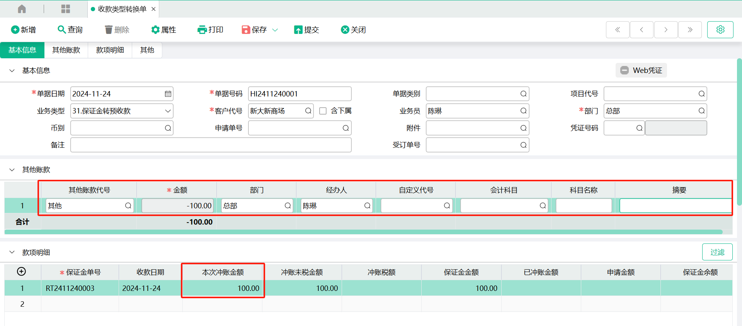Image resolution: width=742 pixels, height=326 pixels.
Task: Switch to the 其他 tab
Action: (x=147, y=50)
